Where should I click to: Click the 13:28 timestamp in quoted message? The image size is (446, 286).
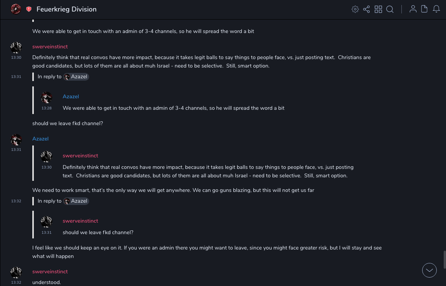coord(47,108)
